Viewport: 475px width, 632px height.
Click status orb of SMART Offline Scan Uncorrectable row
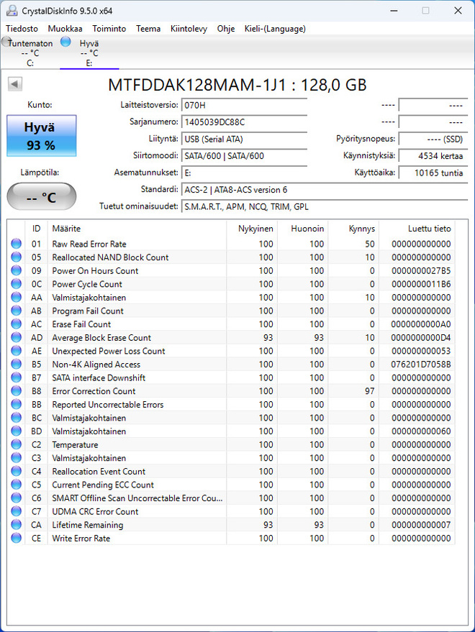click(16, 498)
